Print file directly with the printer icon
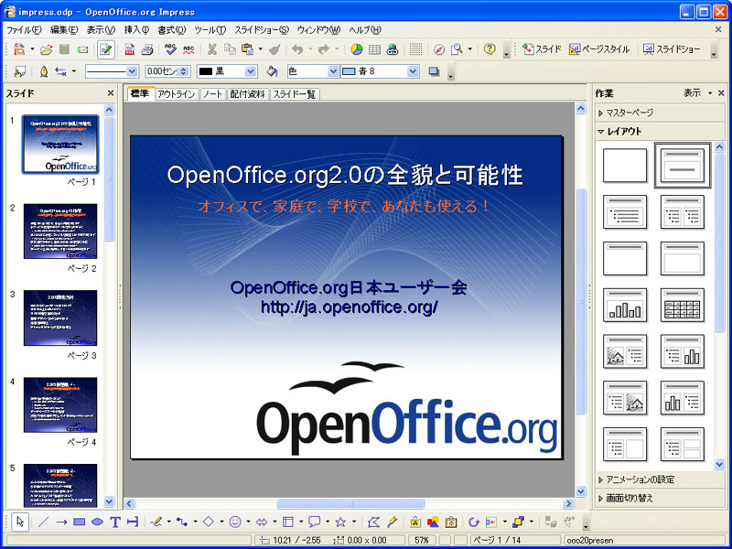Screen dimensions: 732x549 (x=147, y=49)
